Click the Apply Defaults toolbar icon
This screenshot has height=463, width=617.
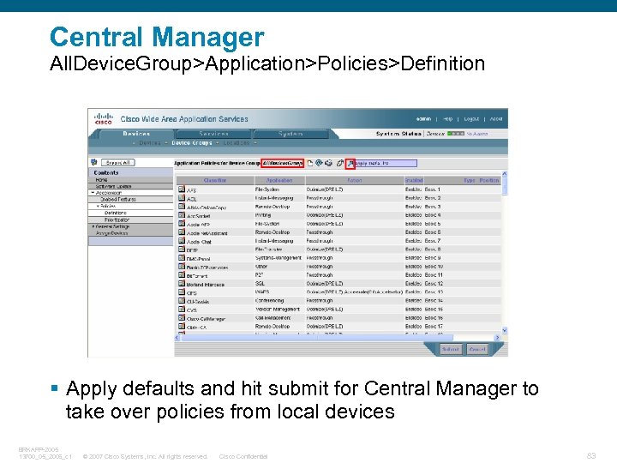coord(350,164)
